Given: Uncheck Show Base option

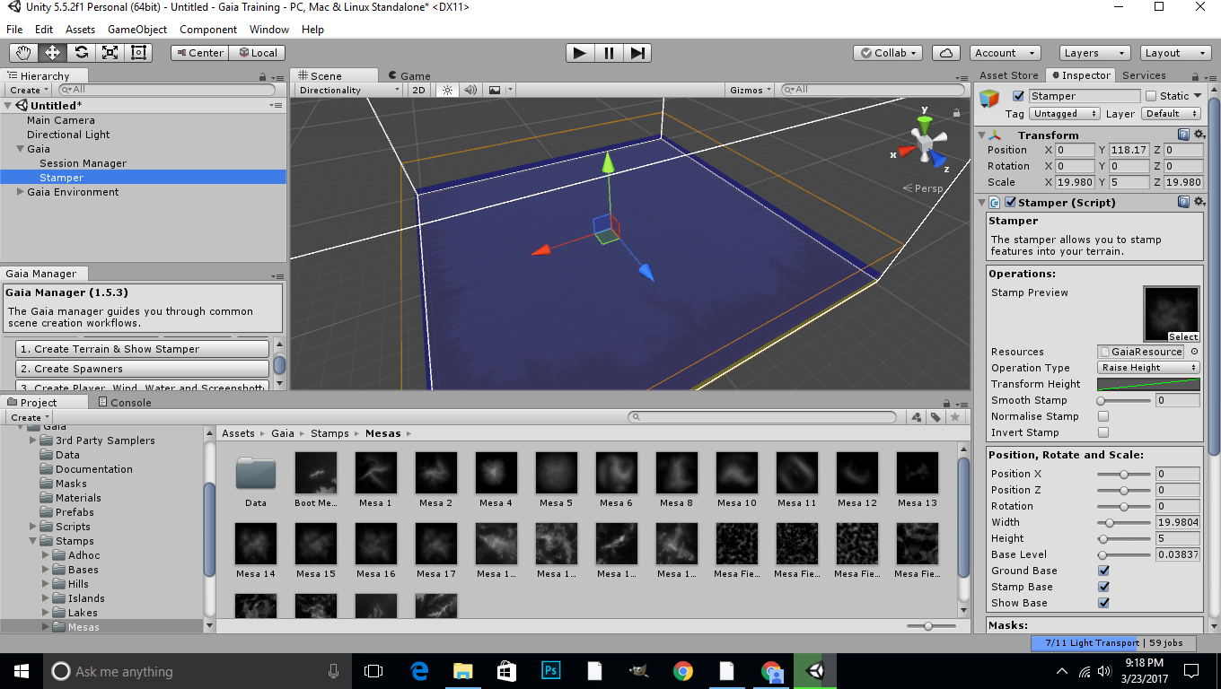Looking at the screenshot, I should pyautogui.click(x=1103, y=603).
